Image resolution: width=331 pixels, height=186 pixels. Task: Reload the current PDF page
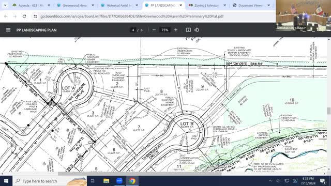coord(24,16)
